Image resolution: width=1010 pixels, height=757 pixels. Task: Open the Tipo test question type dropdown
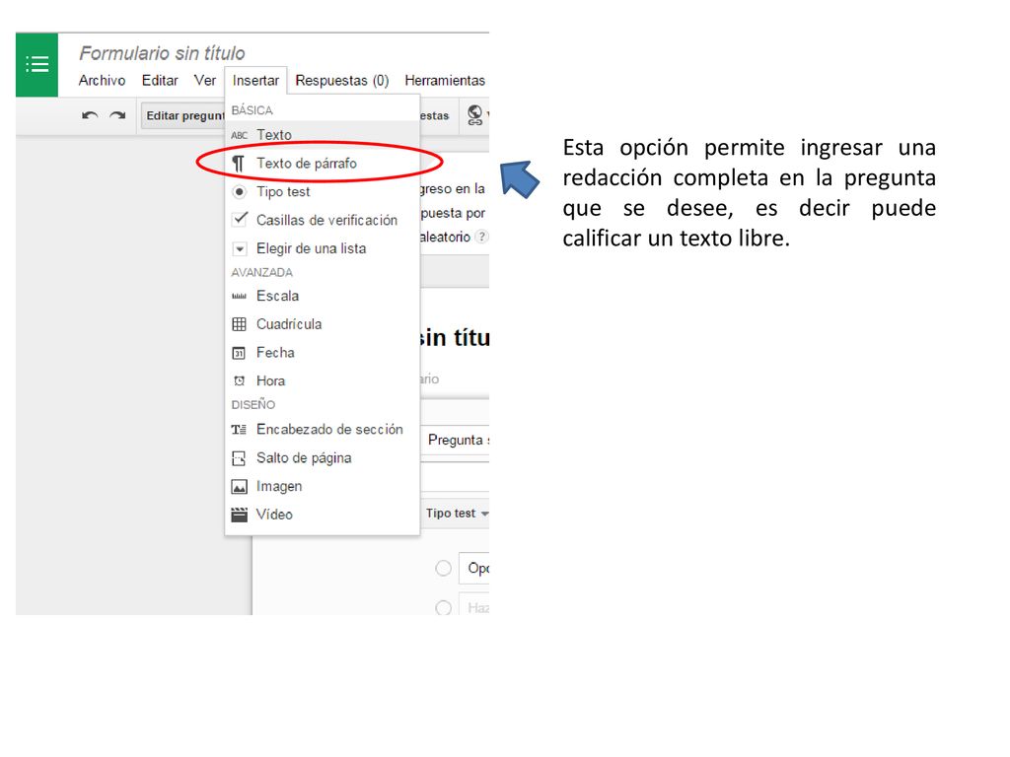point(456,513)
